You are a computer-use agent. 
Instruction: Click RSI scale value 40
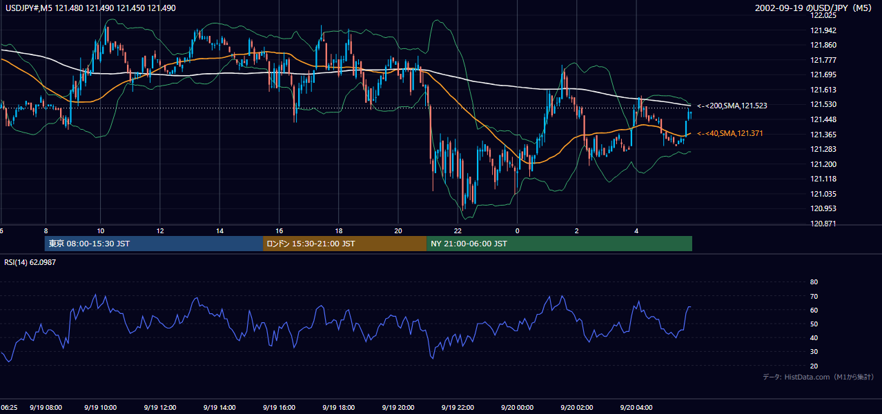pyautogui.click(x=814, y=337)
